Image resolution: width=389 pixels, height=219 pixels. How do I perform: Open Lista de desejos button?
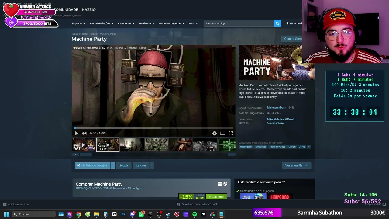(x=294, y=23)
